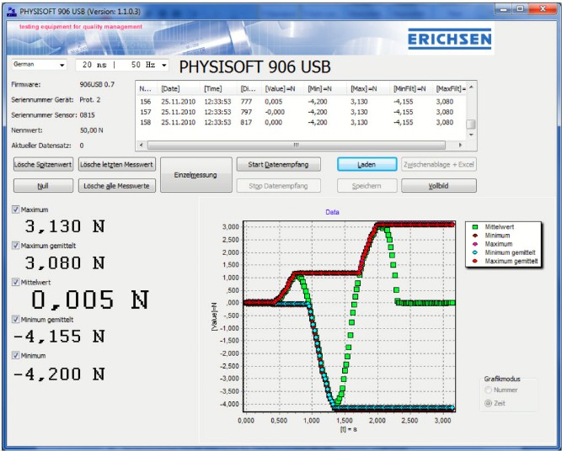Viewport: 562px width, 451px height.
Task: Click the Maximum value 3,130 N
Action: coord(65,226)
